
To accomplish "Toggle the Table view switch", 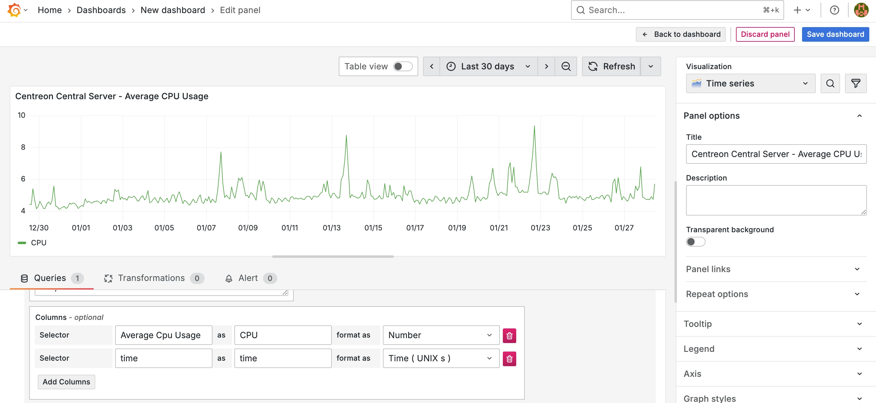I will pos(402,66).
